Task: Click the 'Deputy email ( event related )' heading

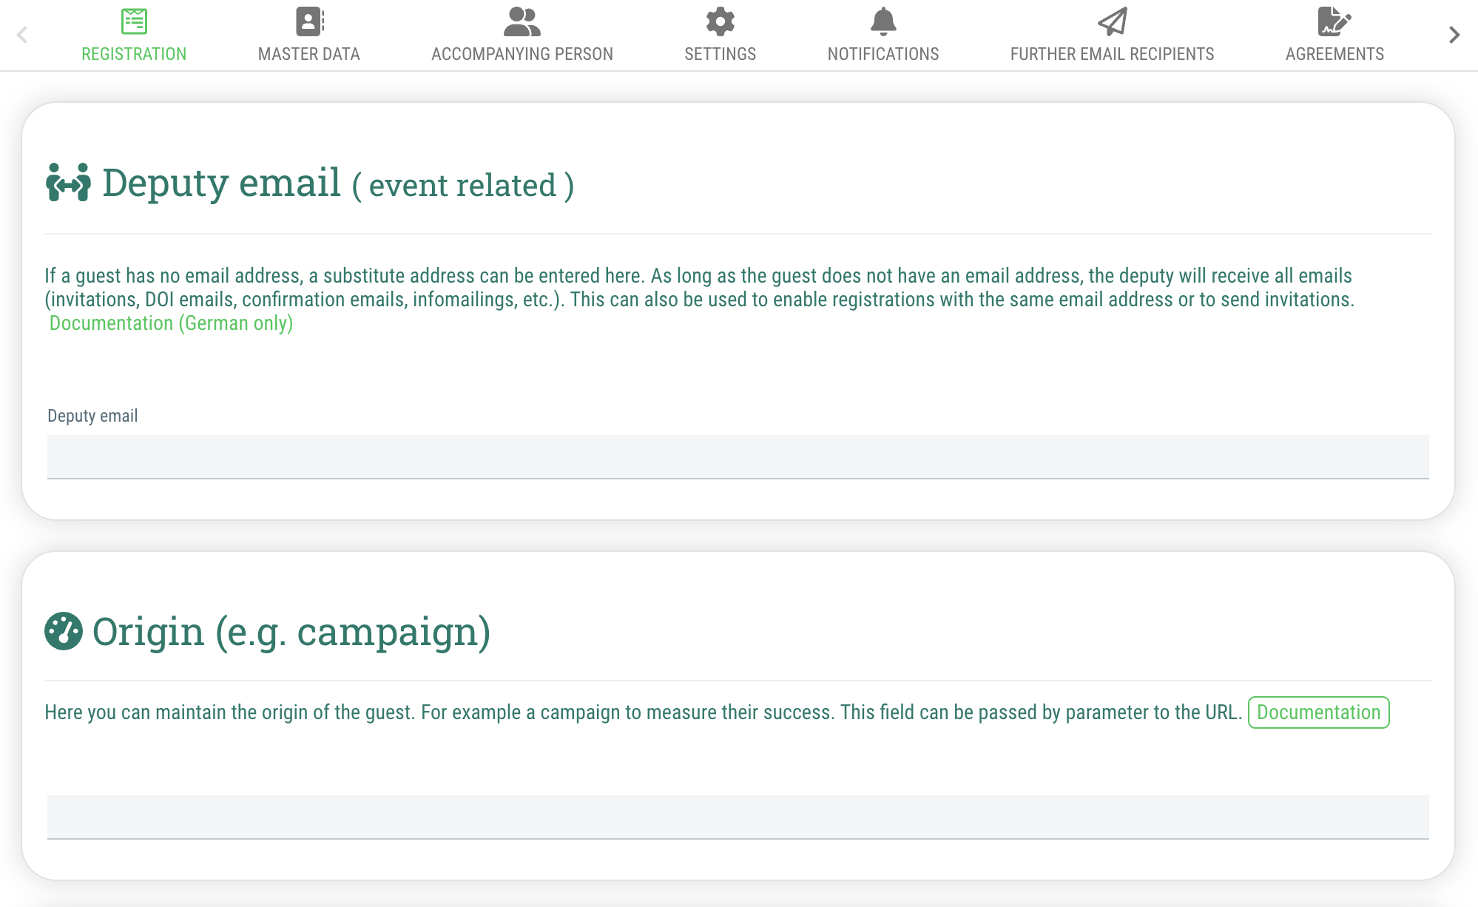Action: pyautogui.click(x=338, y=183)
